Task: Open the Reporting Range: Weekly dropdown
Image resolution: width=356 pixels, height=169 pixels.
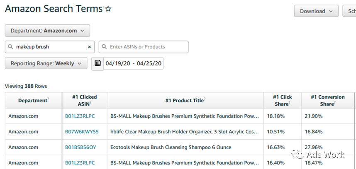Action: [x=46, y=63]
